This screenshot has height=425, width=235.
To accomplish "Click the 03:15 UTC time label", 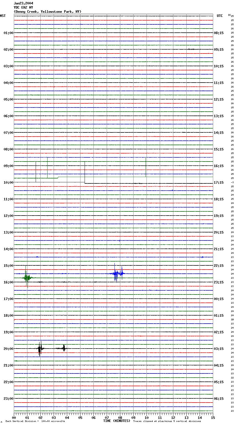I will pyautogui.click(x=219, y=349).
